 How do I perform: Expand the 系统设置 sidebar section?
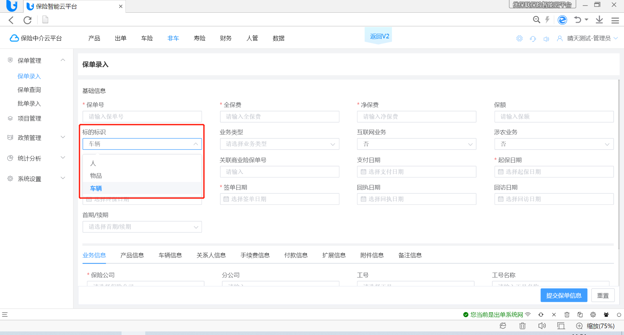[63, 178]
